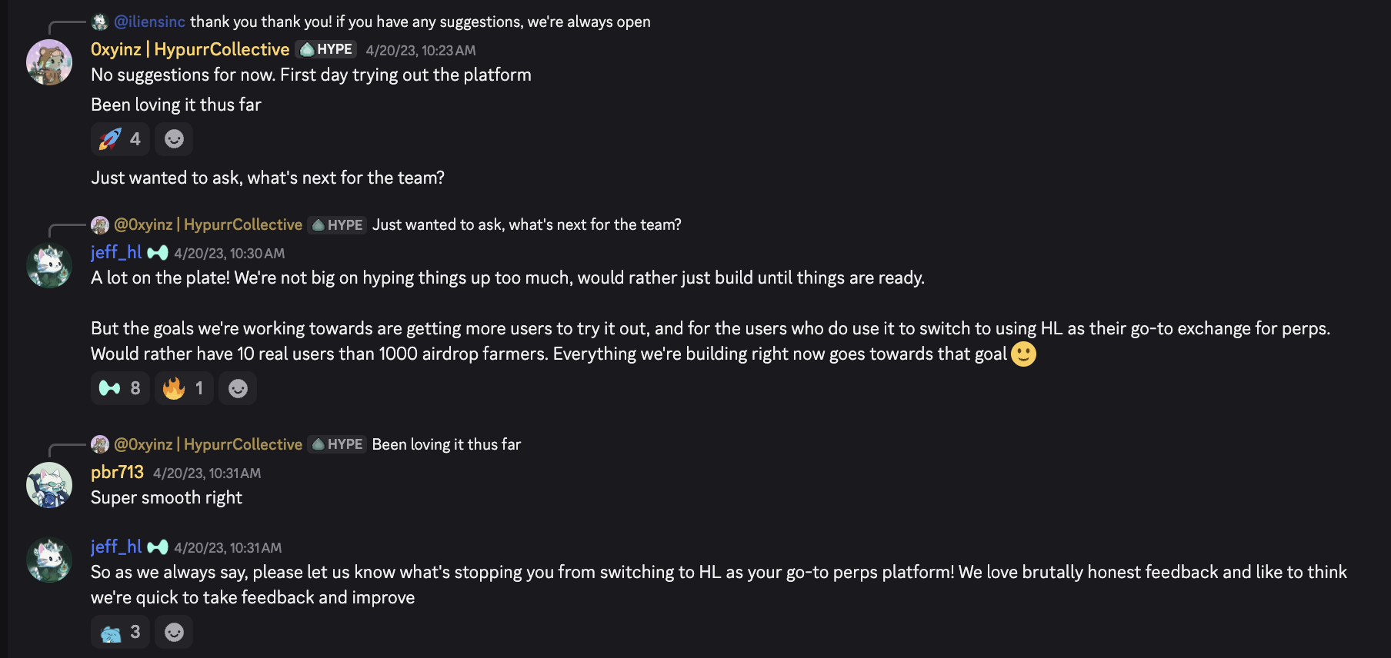
Task: Add reaction on jeff_hl's last message
Action: tap(174, 632)
